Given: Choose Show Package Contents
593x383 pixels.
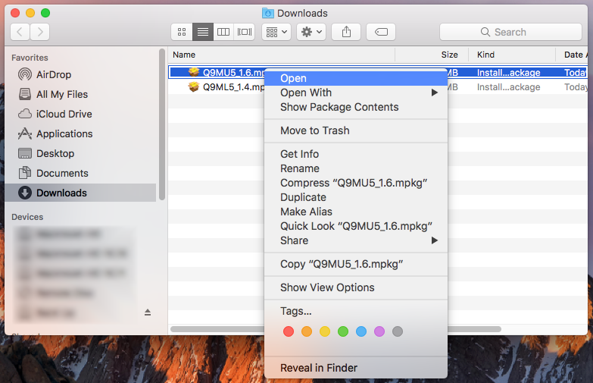Looking at the screenshot, I should 356,107.
